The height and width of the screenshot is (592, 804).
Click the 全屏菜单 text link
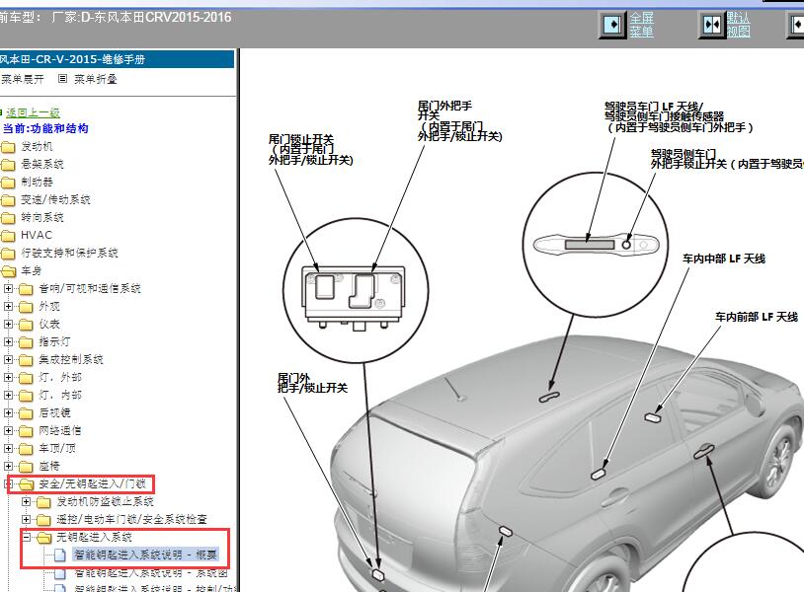641,25
